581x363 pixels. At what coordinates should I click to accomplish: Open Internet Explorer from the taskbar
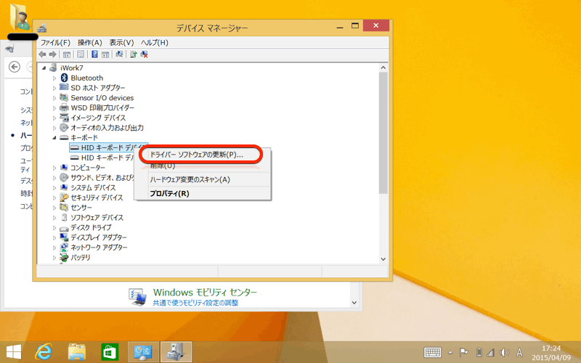tap(45, 351)
